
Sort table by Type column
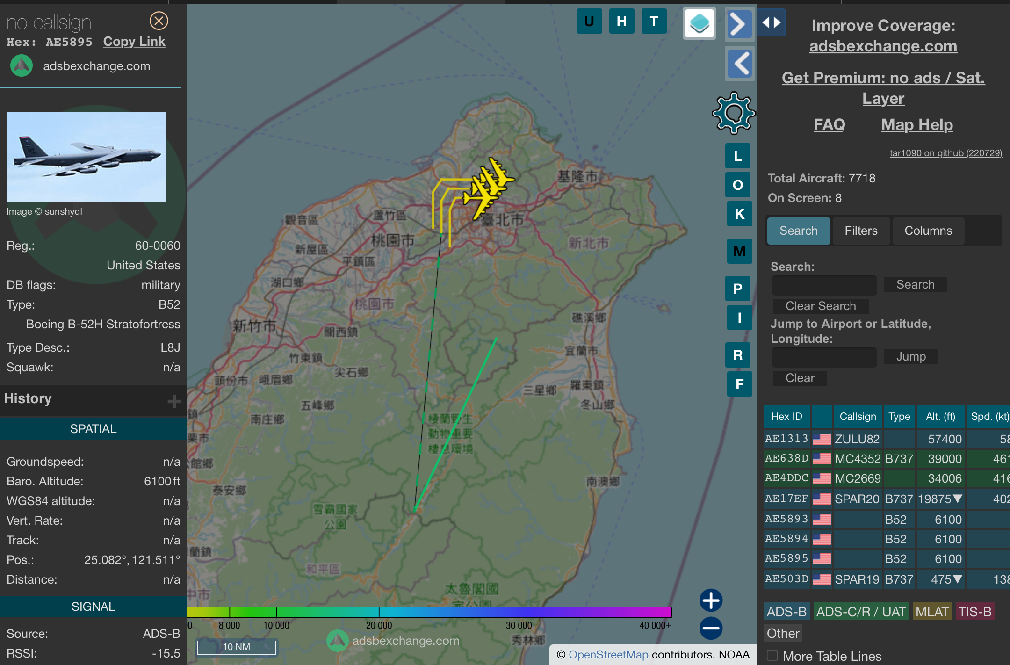[899, 417]
